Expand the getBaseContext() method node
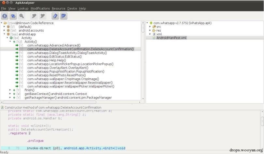Image resolution: width=264 pixels, height=154 pixels. coord(10,94)
